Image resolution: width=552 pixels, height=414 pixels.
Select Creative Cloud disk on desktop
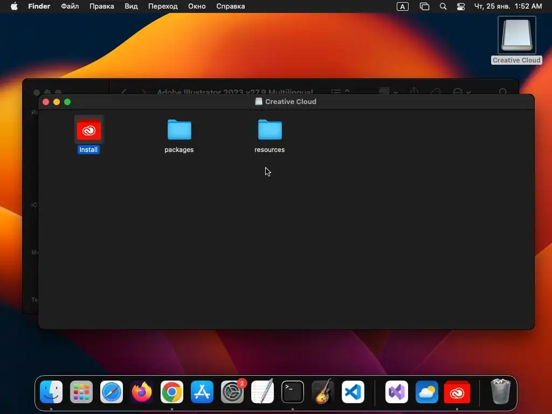pyautogui.click(x=517, y=35)
